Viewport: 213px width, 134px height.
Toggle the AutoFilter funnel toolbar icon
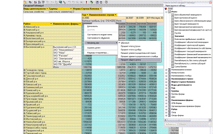[43, 2]
